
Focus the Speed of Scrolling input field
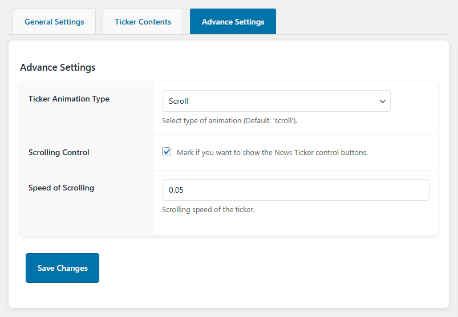(x=295, y=190)
